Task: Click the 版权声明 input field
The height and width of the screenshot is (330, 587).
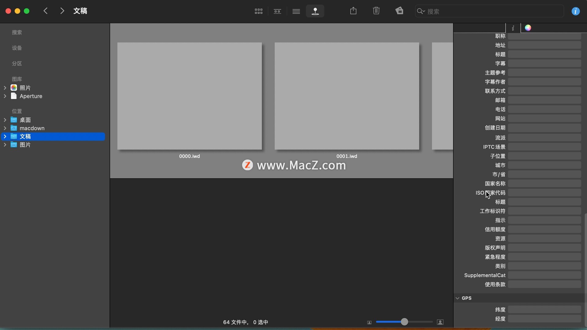Action: click(545, 248)
